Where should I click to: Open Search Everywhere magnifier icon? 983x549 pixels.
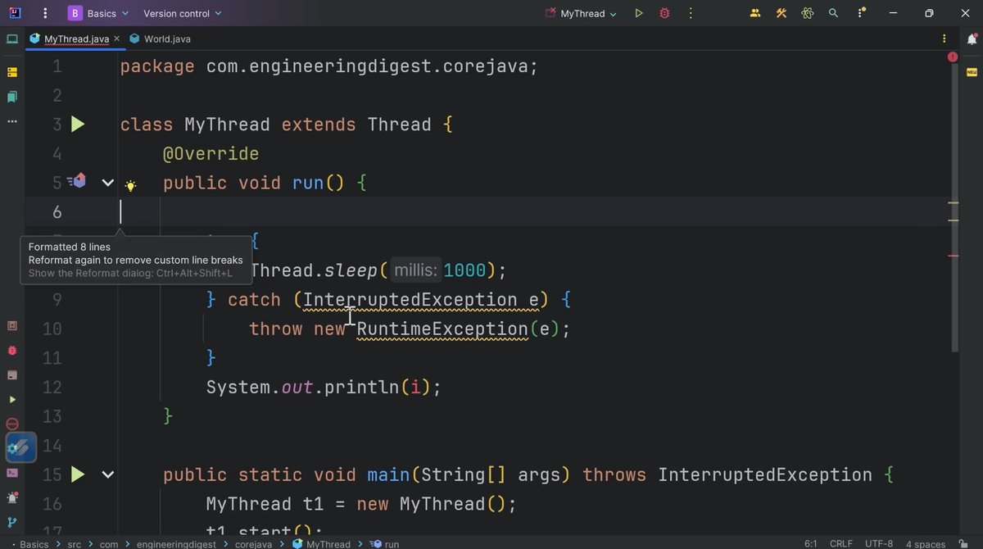coord(833,13)
